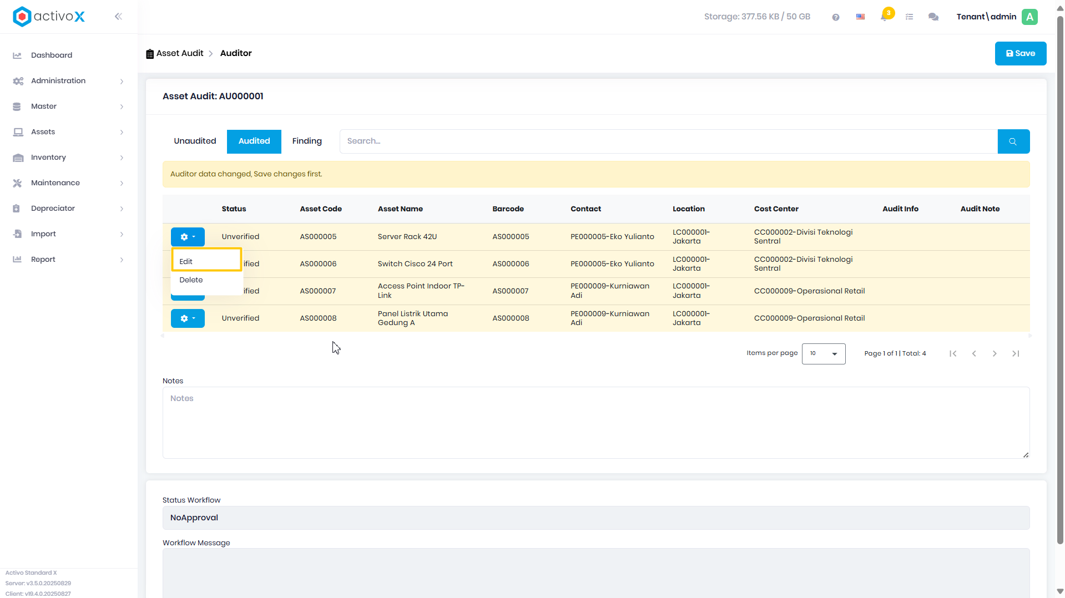Screen dimensions: 1065x598
Task: Open the help question mark icon
Action: (835, 17)
